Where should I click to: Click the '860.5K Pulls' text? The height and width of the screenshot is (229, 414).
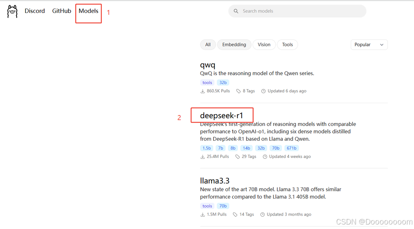(218, 91)
